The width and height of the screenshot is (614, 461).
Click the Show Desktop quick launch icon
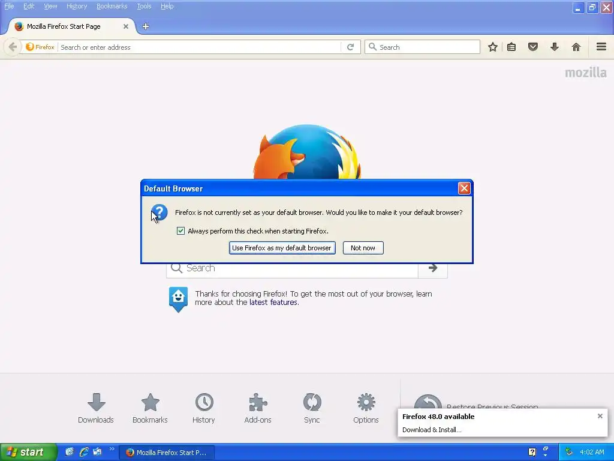pos(70,452)
